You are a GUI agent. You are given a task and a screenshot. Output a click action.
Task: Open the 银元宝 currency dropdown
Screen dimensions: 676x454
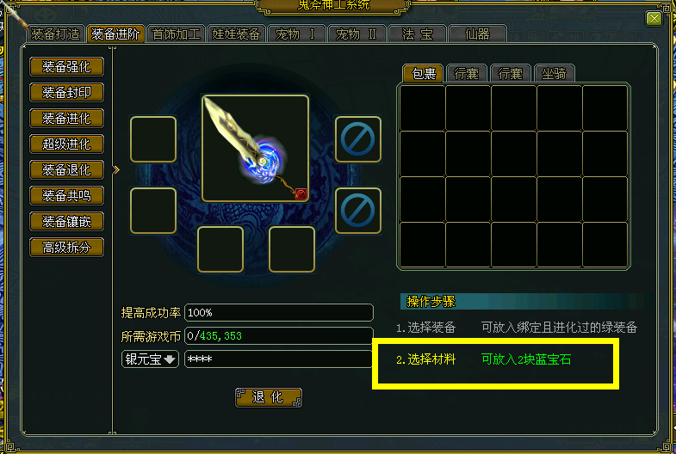pyautogui.click(x=150, y=359)
